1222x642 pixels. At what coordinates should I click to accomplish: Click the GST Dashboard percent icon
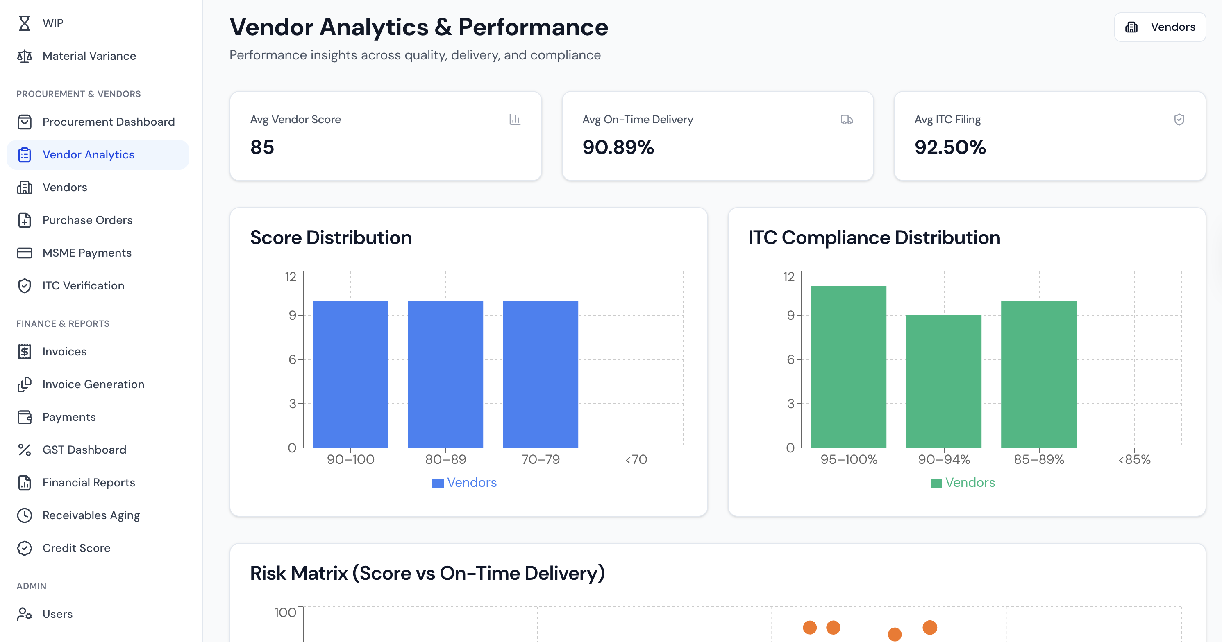coord(25,449)
